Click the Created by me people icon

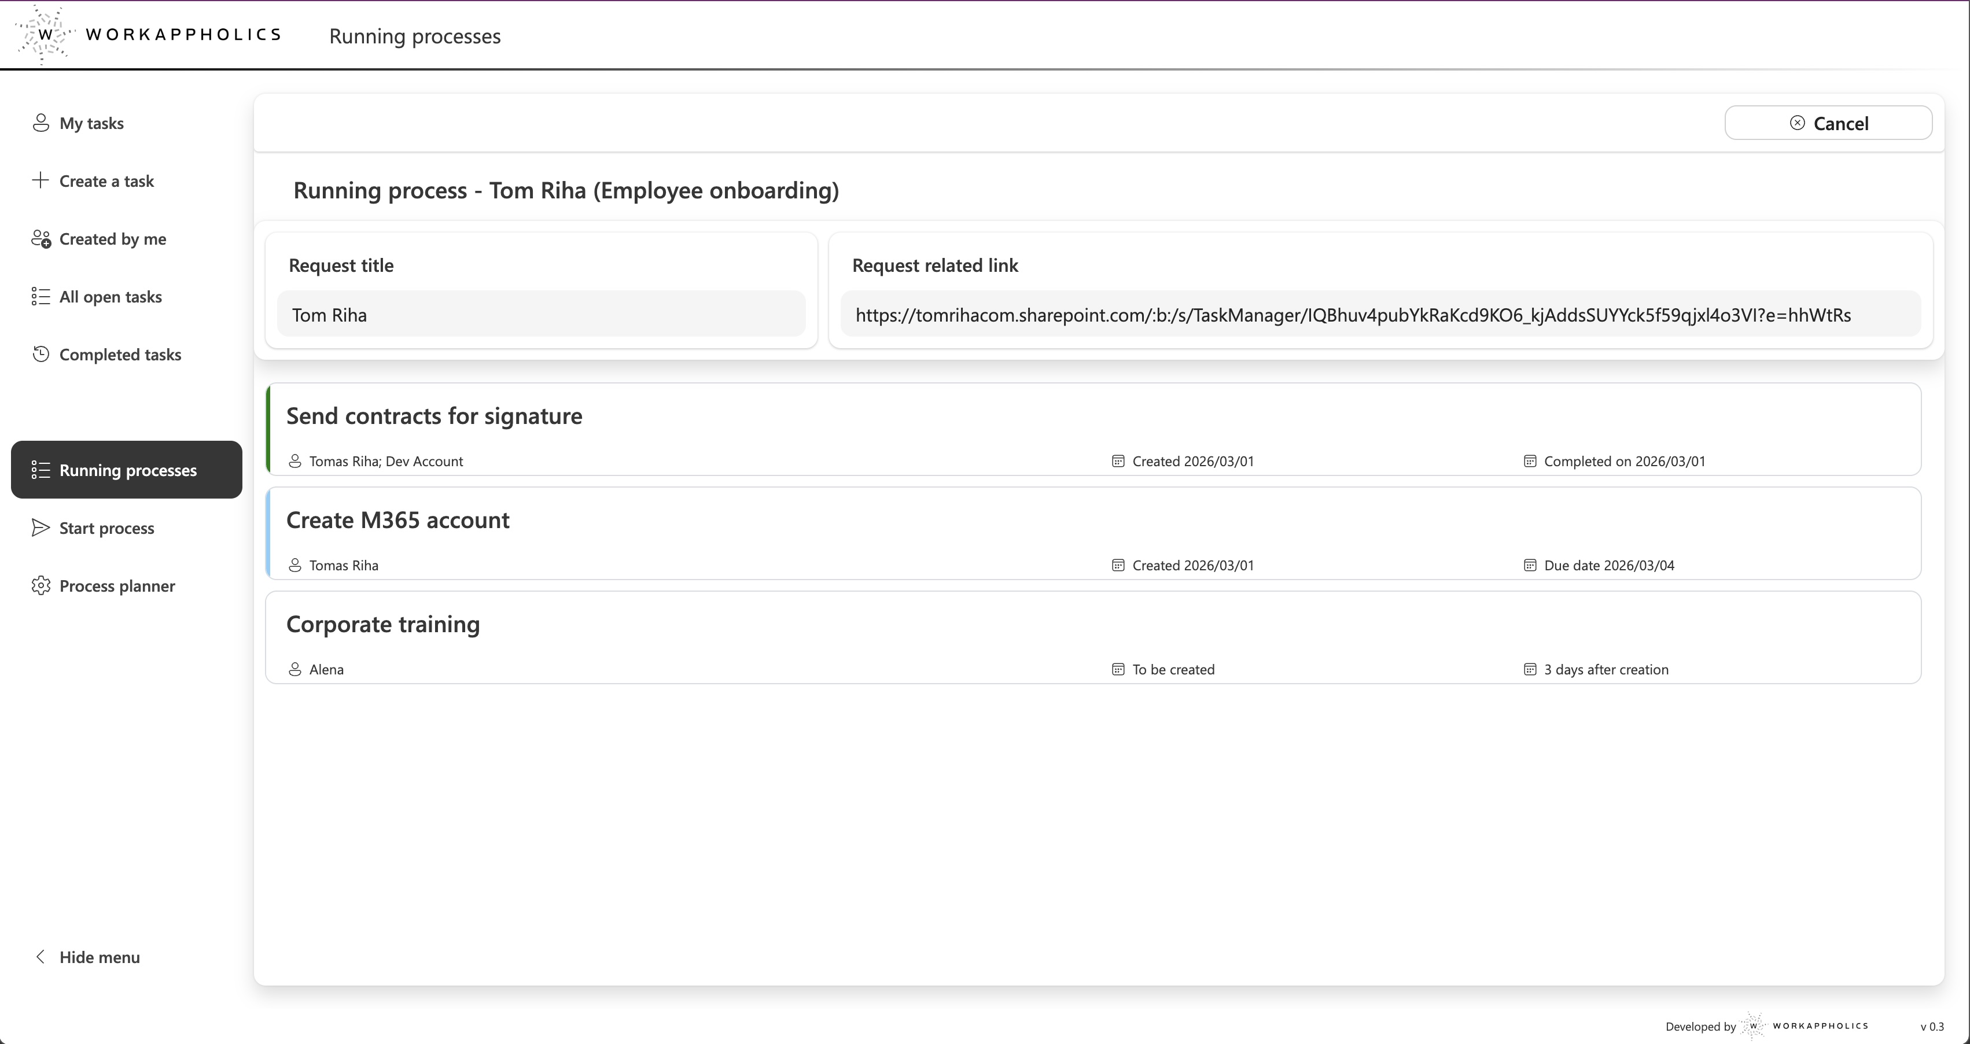(41, 239)
